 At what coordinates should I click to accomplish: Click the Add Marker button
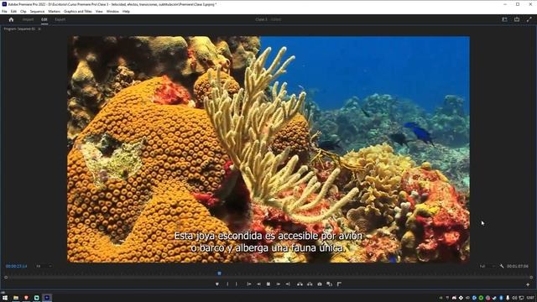[217, 284]
